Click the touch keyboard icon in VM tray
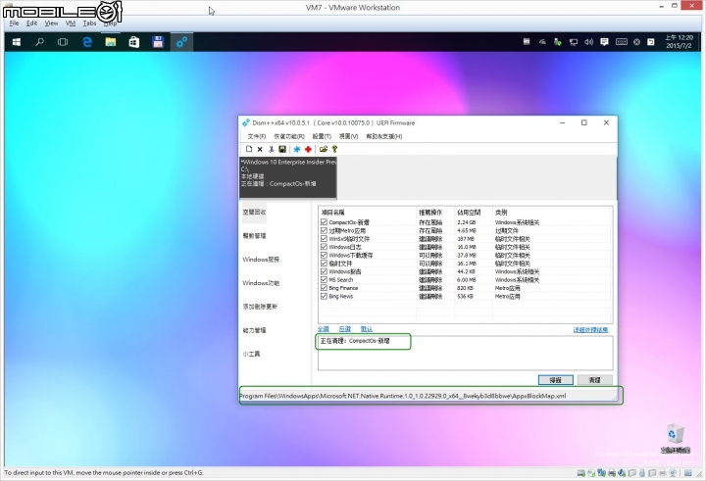The height and width of the screenshot is (481, 706). [622, 42]
